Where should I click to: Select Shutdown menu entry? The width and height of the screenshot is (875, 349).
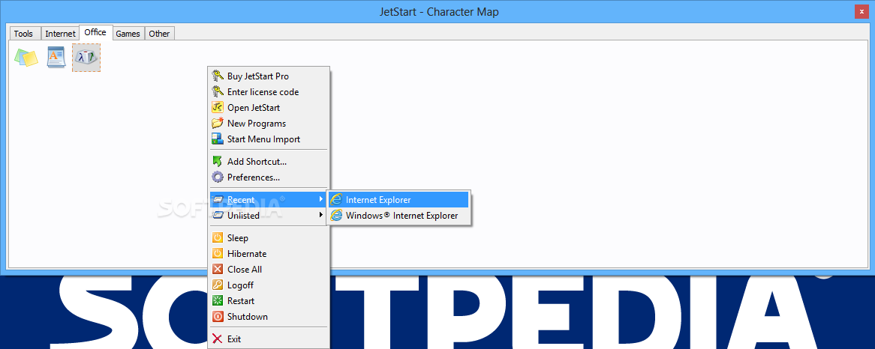click(x=269, y=316)
